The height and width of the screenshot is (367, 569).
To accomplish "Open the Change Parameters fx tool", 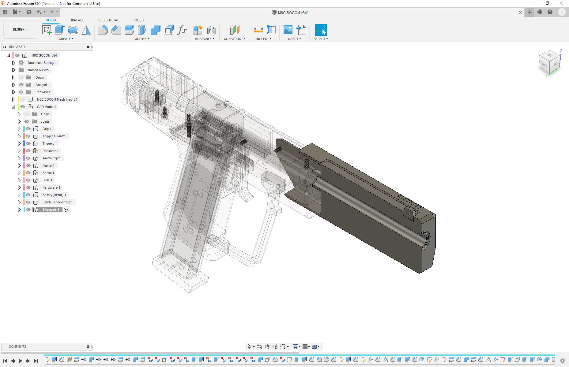I will [182, 30].
